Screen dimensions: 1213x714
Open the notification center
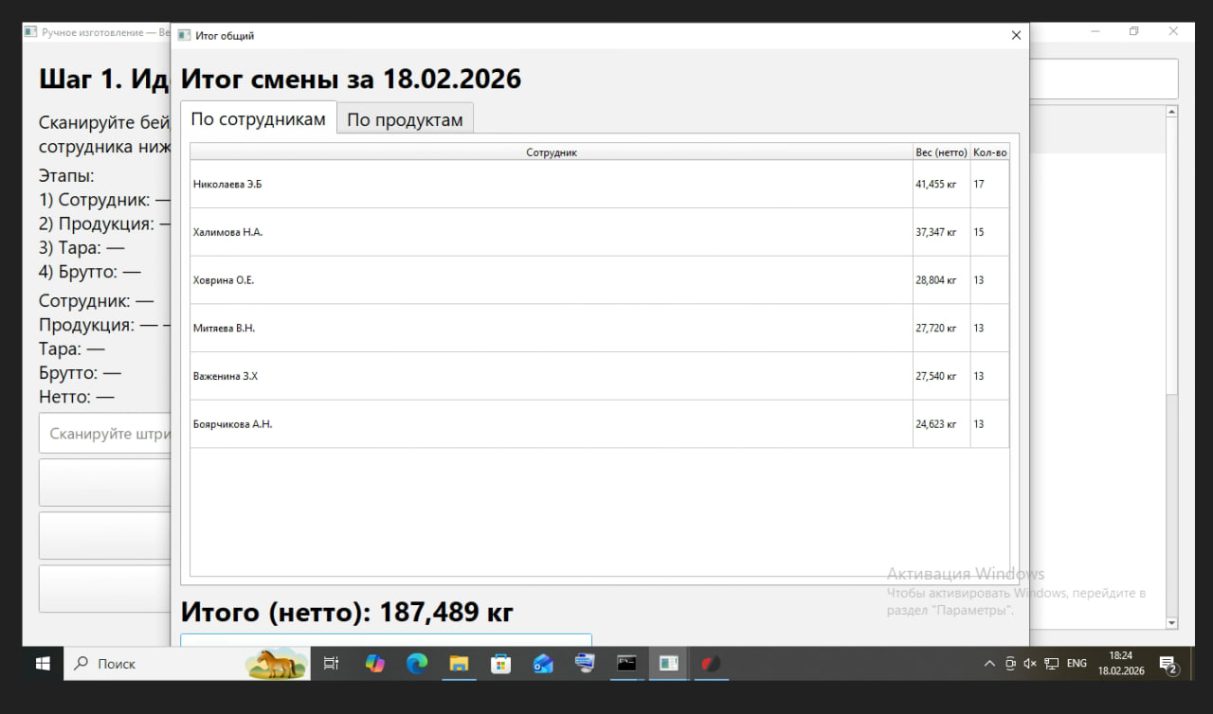point(1168,665)
